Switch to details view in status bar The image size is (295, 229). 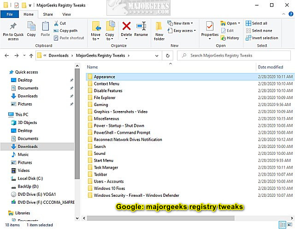[282, 225]
